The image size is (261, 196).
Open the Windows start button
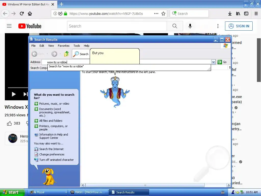click(12, 192)
